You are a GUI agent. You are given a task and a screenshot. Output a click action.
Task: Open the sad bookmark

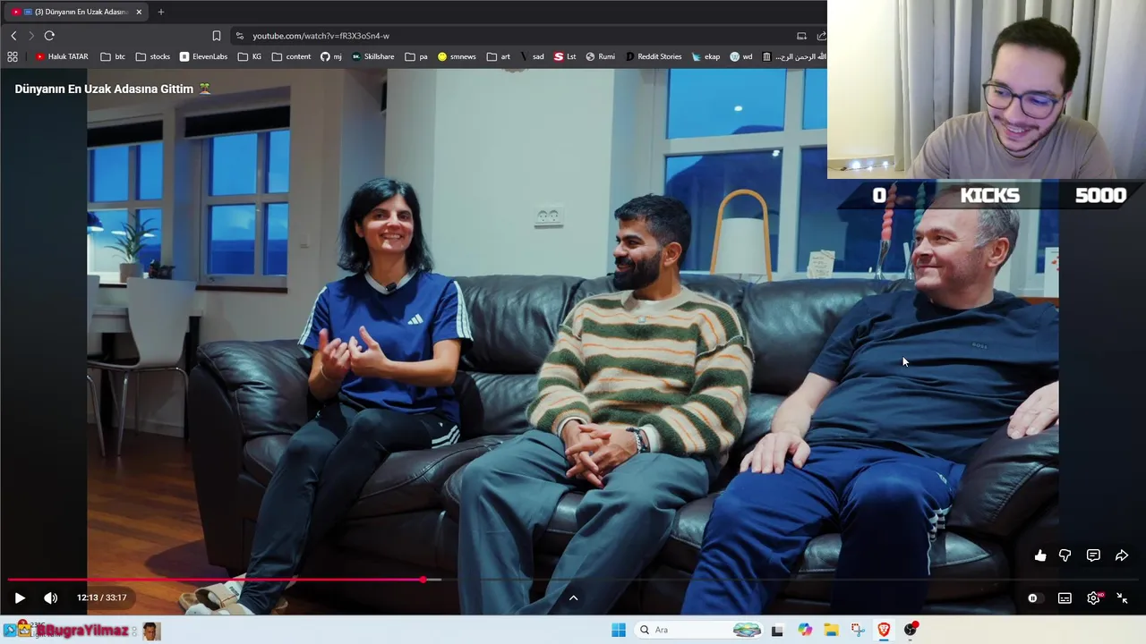tap(532, 56)
